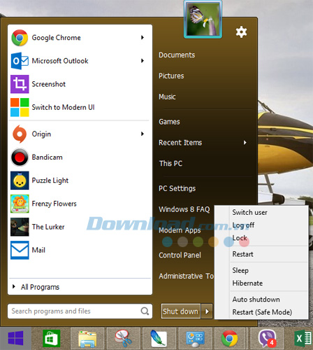Click the Frenzy Flowers game icon
313x350 pixels.
[20, 204]
